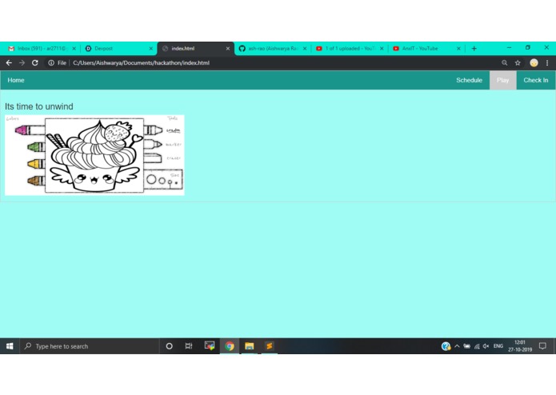Viewport: 556px width, 395px height.
Task: Open the clock showing 12:01
Action: (x=520, y=346)
